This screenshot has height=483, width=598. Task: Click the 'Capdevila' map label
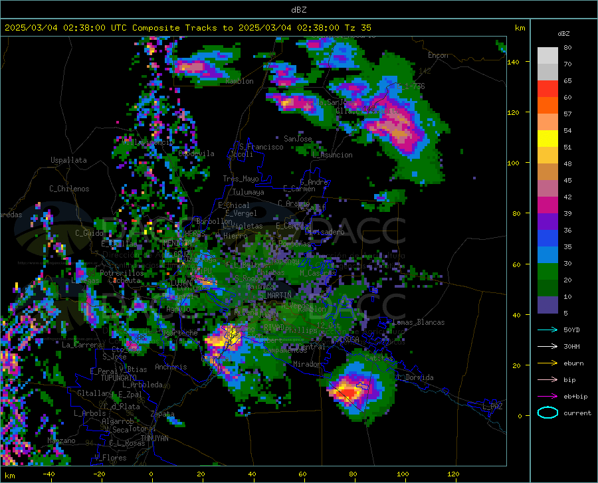click(x=196, y=153)
